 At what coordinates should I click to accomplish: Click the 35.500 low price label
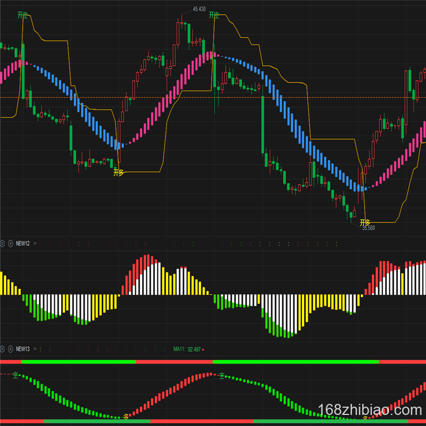368,228
